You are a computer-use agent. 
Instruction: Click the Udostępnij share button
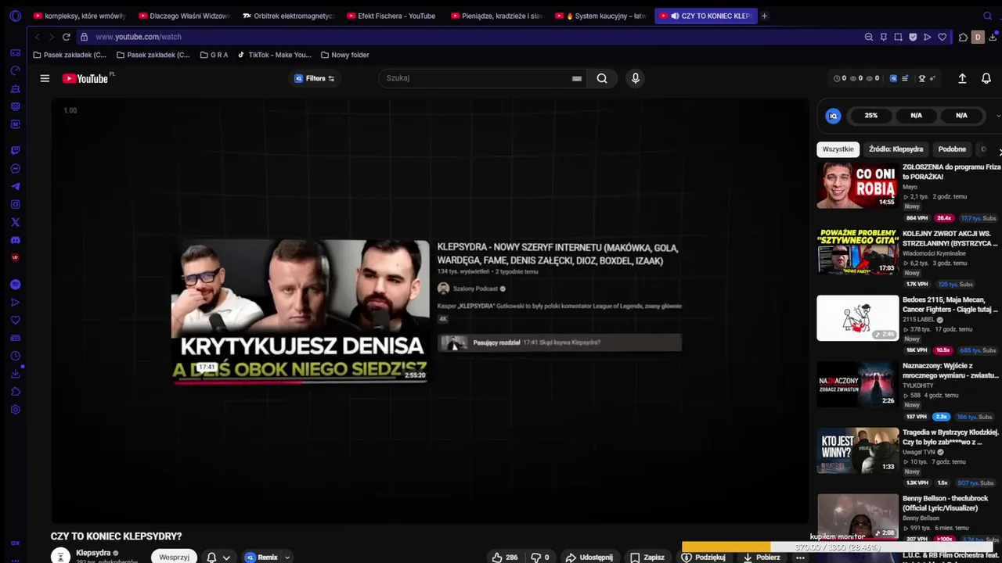click(589, 558)
